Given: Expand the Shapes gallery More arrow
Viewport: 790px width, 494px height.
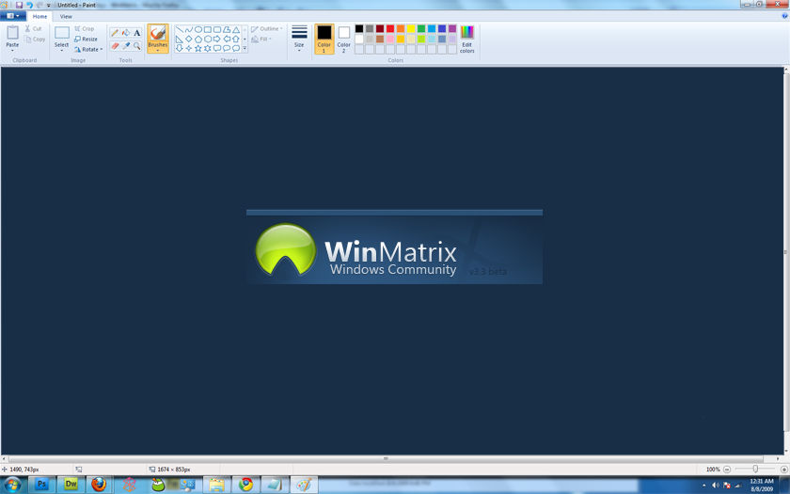Looking at the screenshot, I should 245,48.
